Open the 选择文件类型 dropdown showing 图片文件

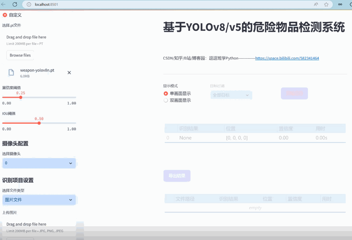(39, 200)
